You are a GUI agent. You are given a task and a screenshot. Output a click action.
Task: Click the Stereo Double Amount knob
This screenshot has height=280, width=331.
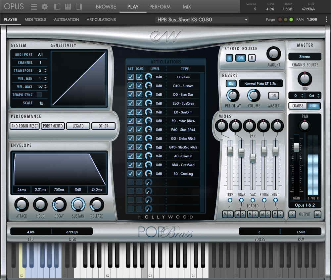click(273, 54)
